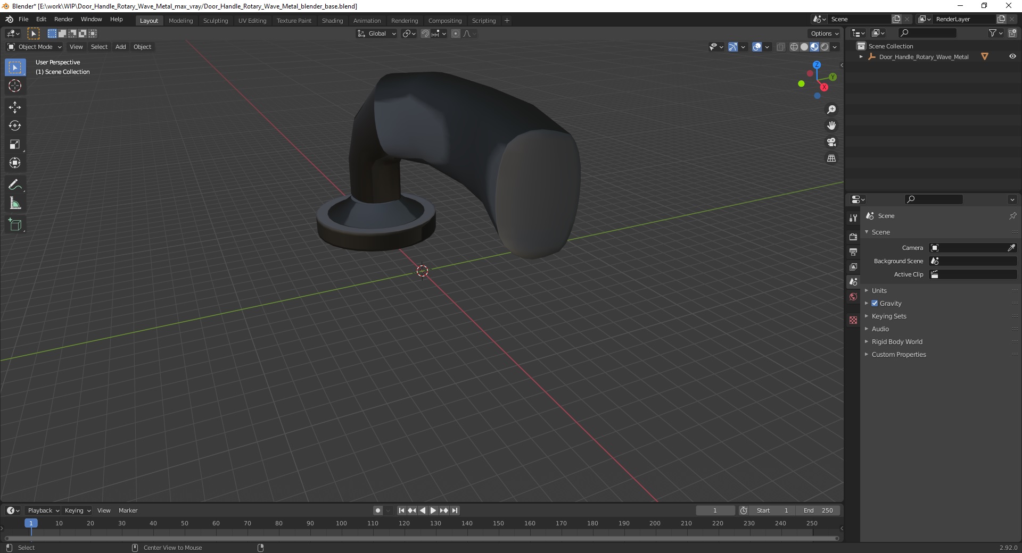1022x553 pixels.
Task: Jump to the first frame
Action: (402, 510)
